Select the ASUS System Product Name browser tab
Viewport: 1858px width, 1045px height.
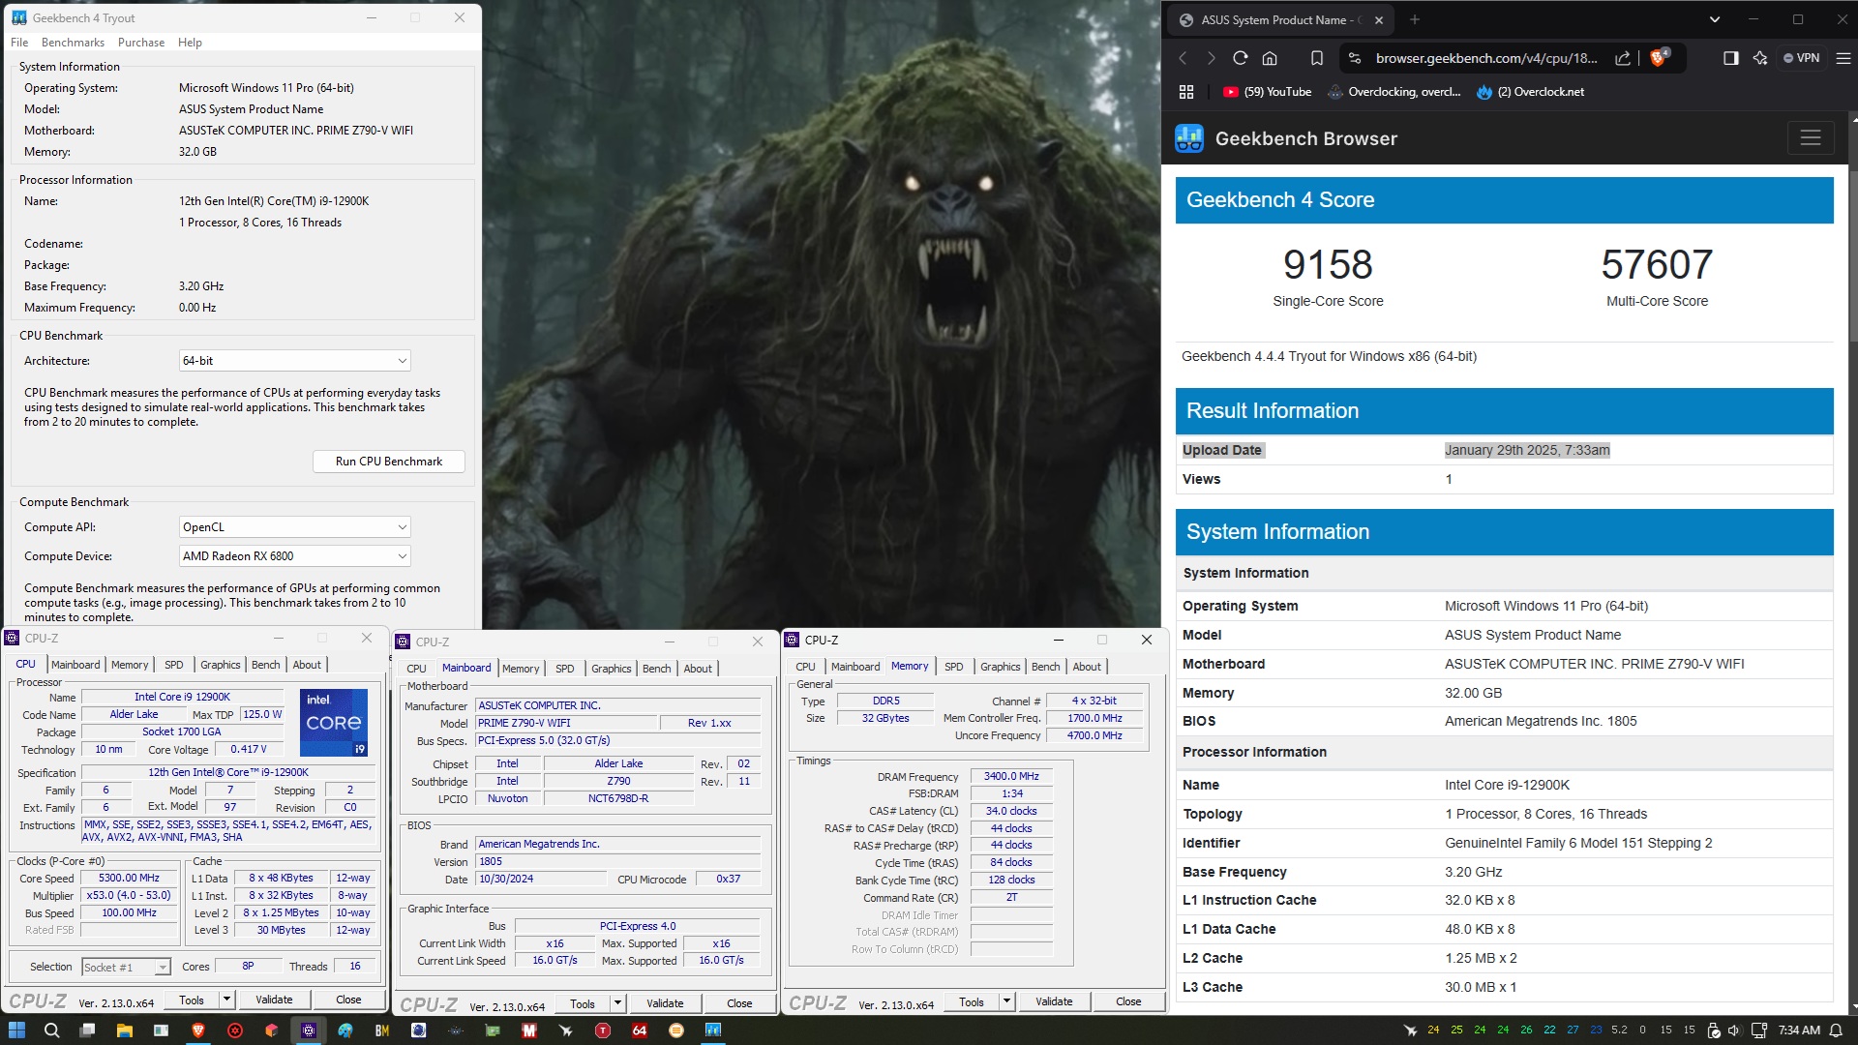click(x=1279, y=19)
